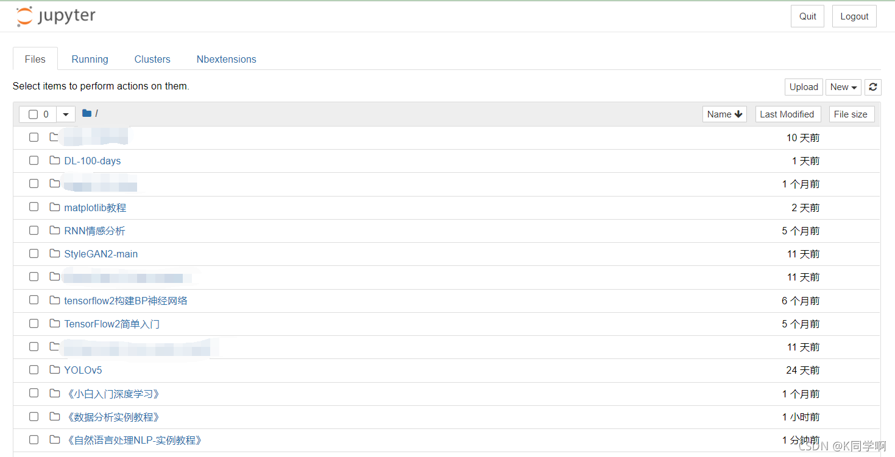Viewport: 895px width, 457px height.
Task: Sort by File size column
Action: [851, 114]
